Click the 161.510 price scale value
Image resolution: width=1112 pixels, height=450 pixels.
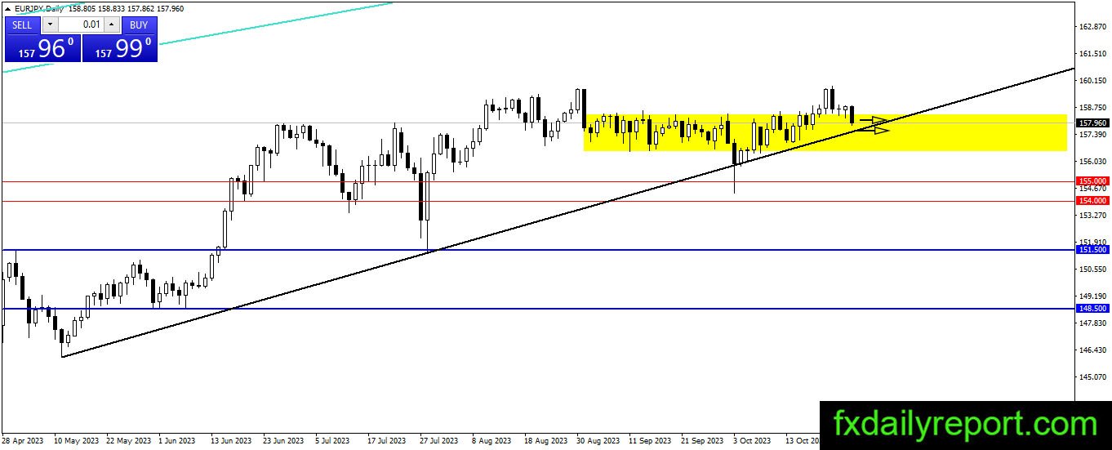coord(1092,54)
